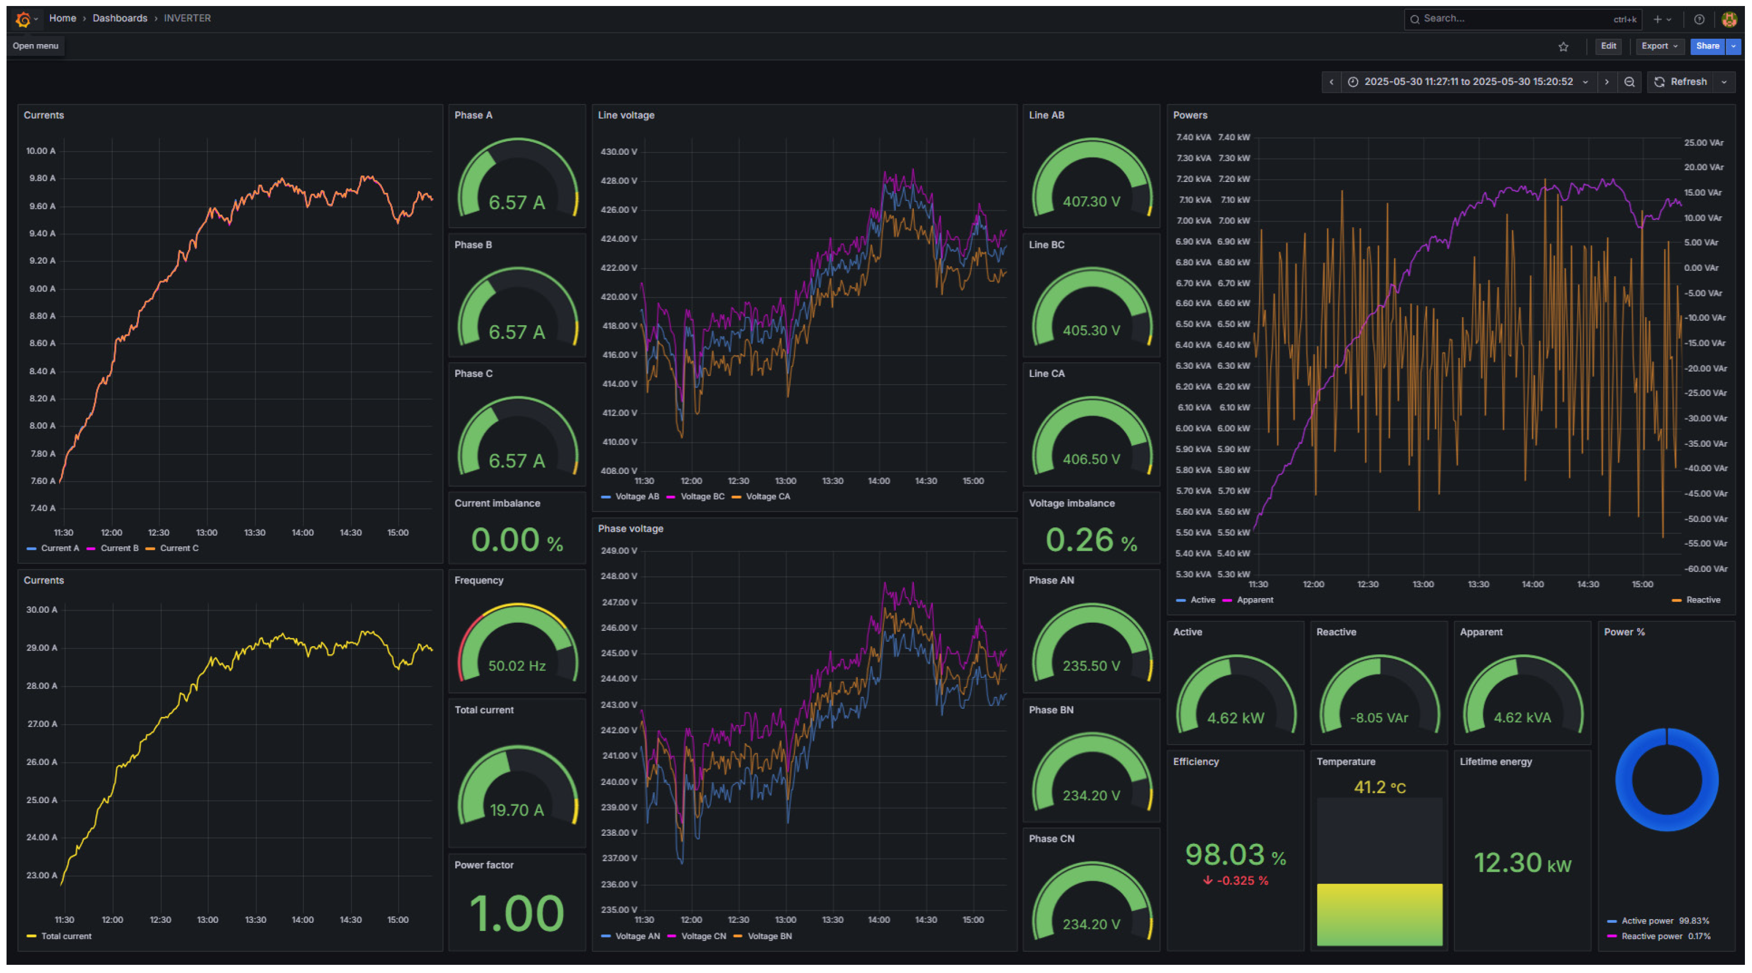Click Active power legend color swatch

(1611, 921)
